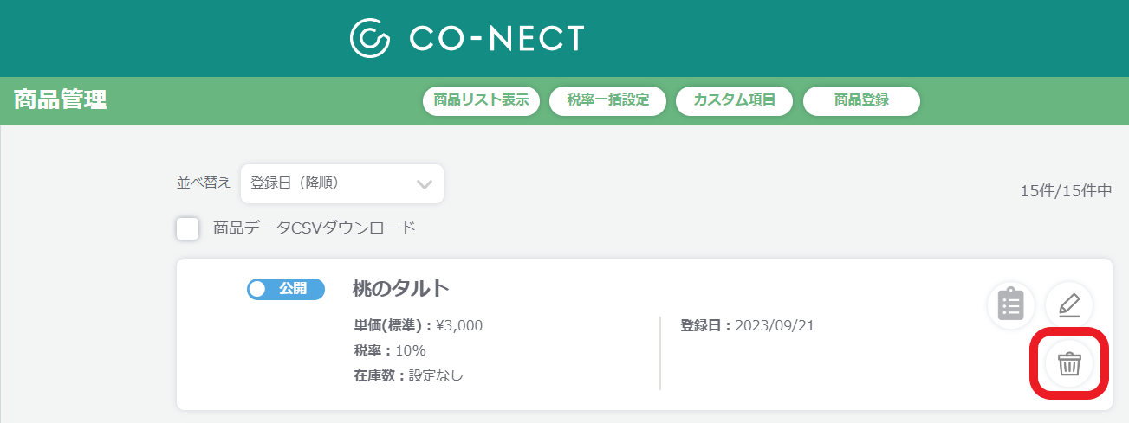Click the 商品データCSVダウンロード label text

point(315,228)
